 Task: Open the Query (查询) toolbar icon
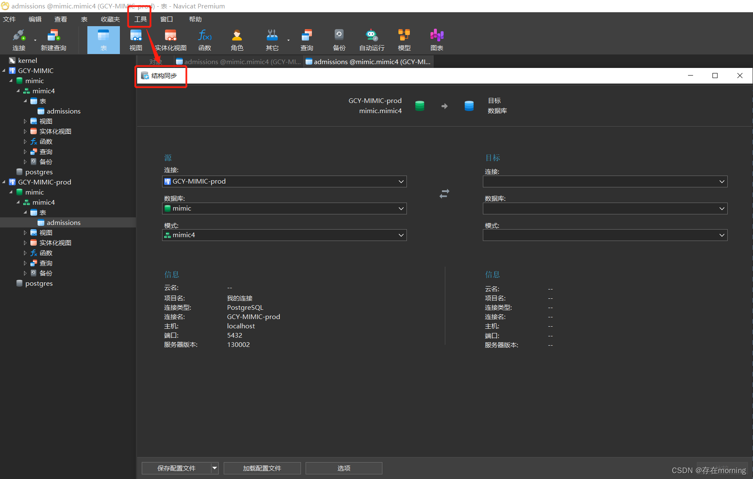307,40
